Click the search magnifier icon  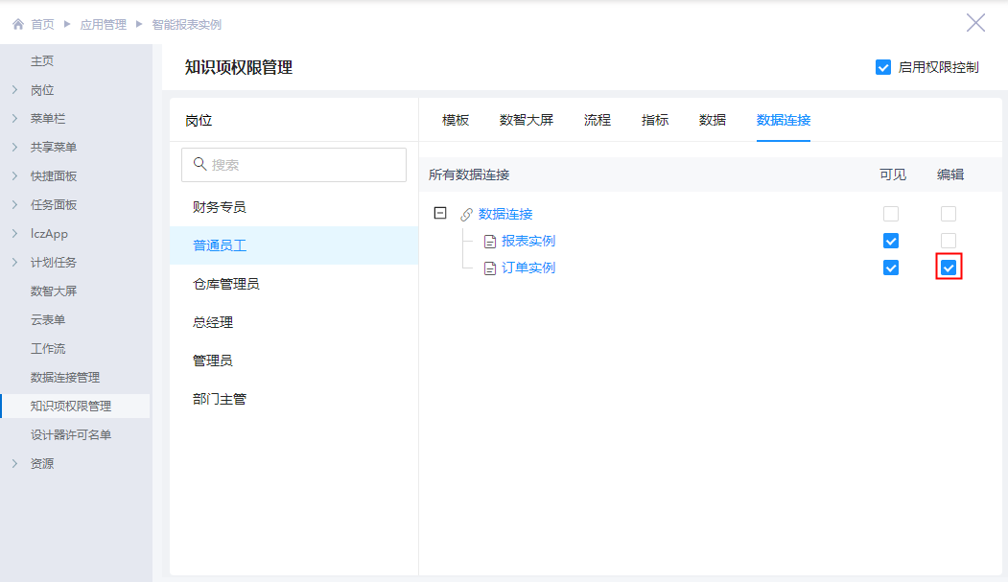coord(200,164)
